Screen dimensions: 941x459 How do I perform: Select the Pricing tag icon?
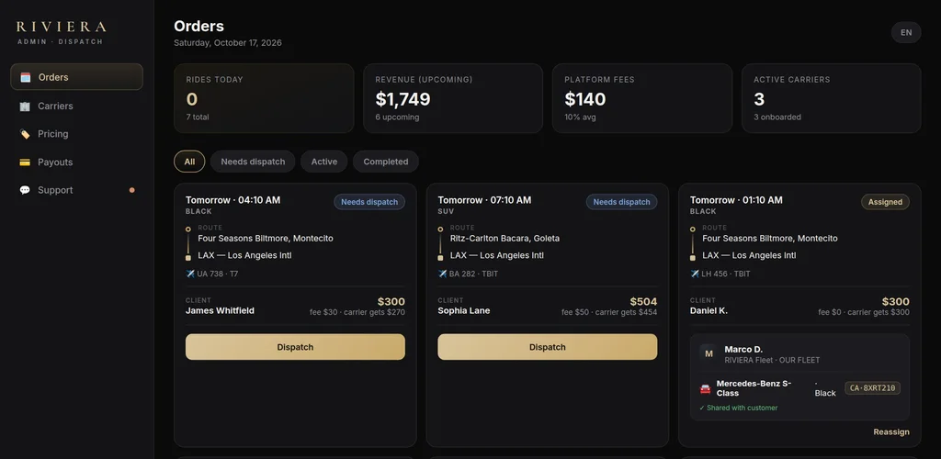25,134
